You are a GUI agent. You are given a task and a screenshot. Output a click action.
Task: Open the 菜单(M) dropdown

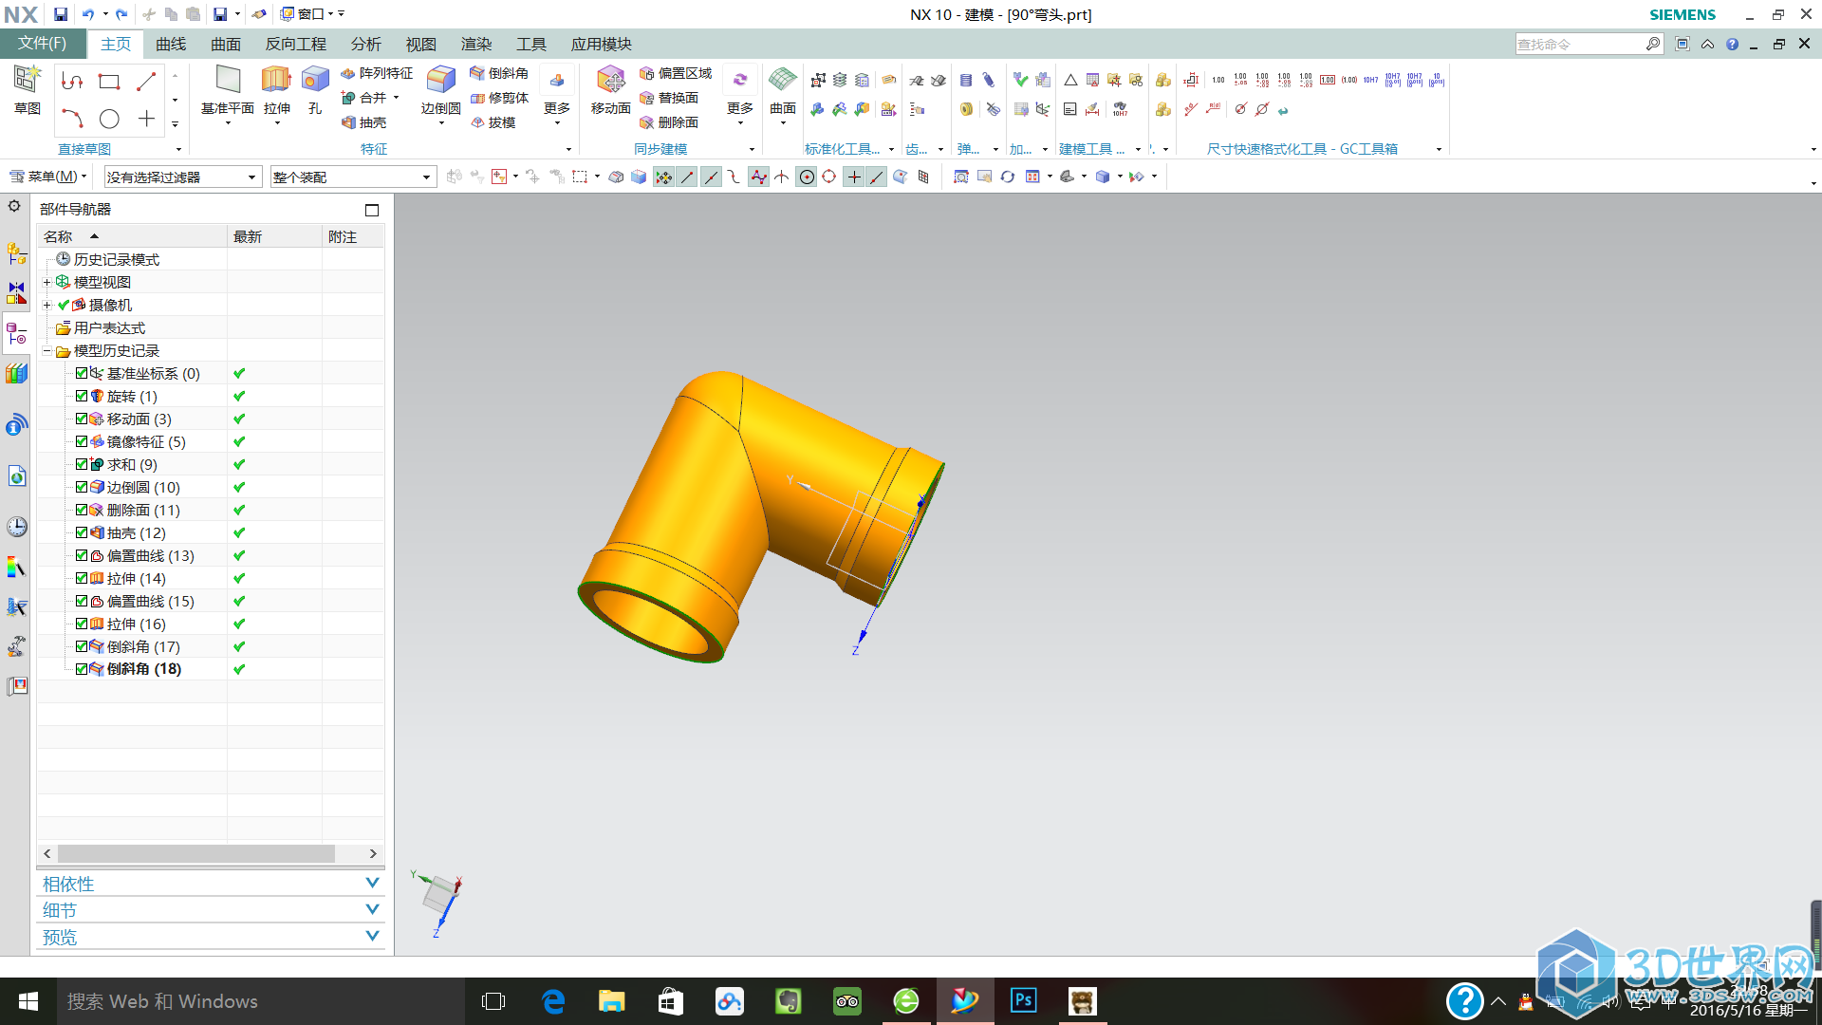pyautogui.click(x=47, y=177)
